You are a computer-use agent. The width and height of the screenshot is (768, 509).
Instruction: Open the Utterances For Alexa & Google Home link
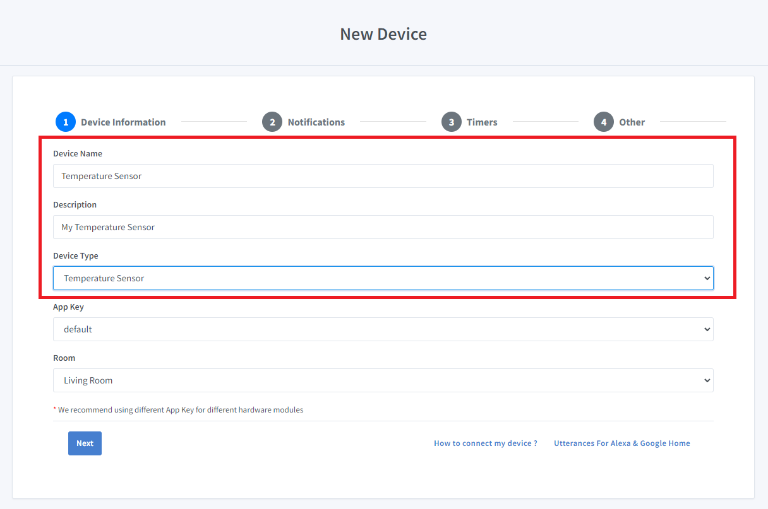tap(621, 443)
